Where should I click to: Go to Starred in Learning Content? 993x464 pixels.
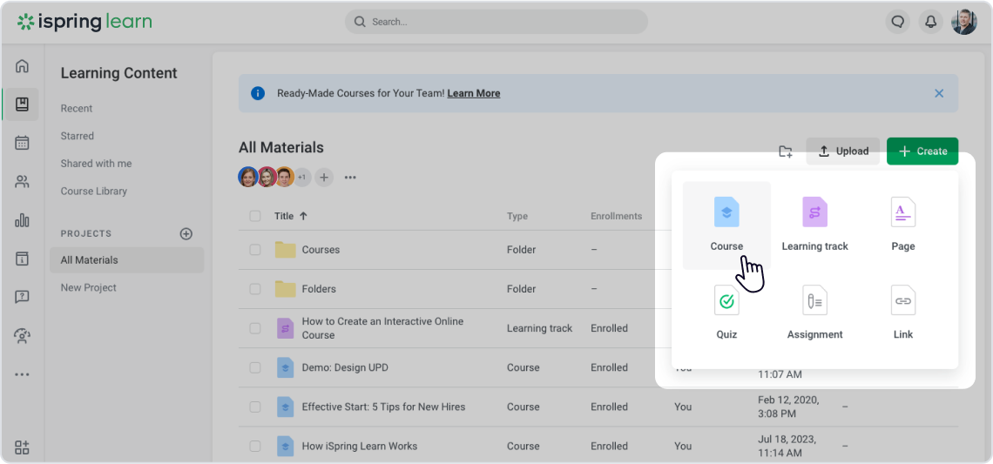[x=78, y=136]
